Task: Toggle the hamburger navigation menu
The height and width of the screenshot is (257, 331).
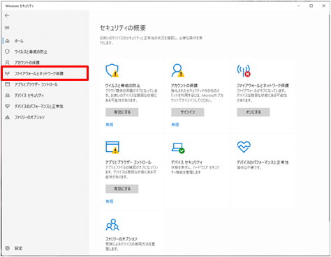Action: click(7, 28)
